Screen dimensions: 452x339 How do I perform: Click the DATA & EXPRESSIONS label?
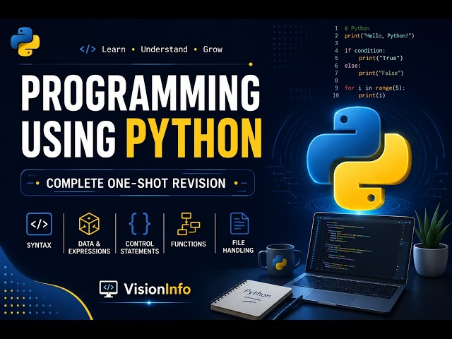(x=90, y=247)
